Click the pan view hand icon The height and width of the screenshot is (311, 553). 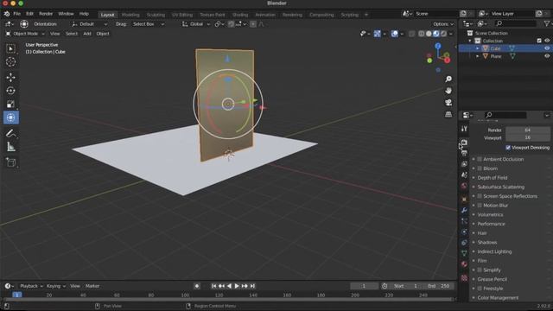coord(448,91)
